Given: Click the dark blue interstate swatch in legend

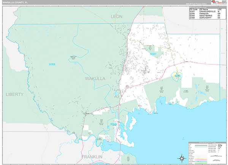Looking at the screenshot, I should [201, 161].
